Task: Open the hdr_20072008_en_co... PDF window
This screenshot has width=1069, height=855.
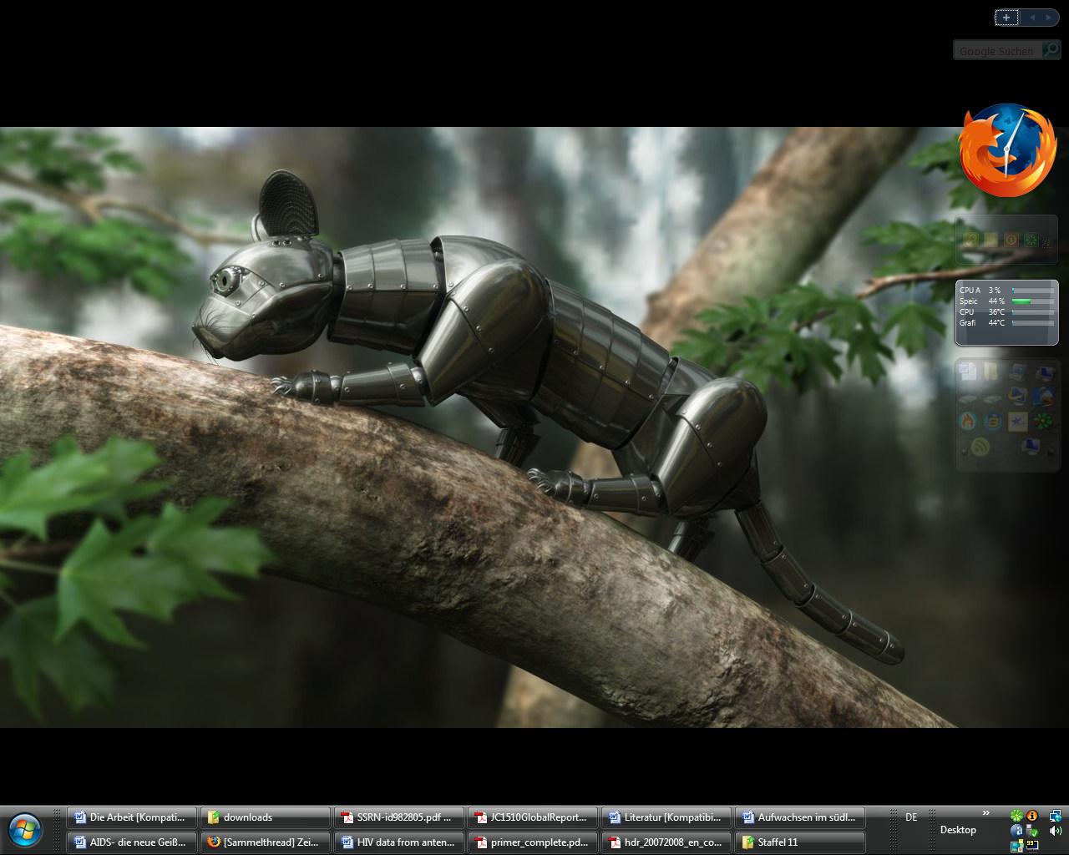Action: click(666, 842)
